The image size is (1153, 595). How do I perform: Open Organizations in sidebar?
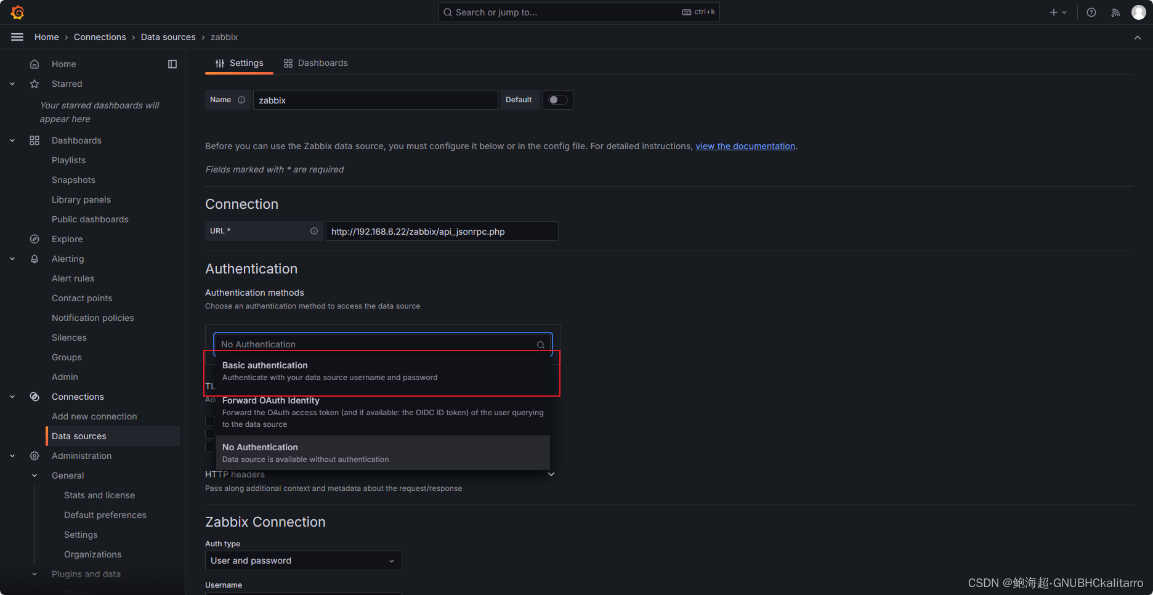coord(92,554)
